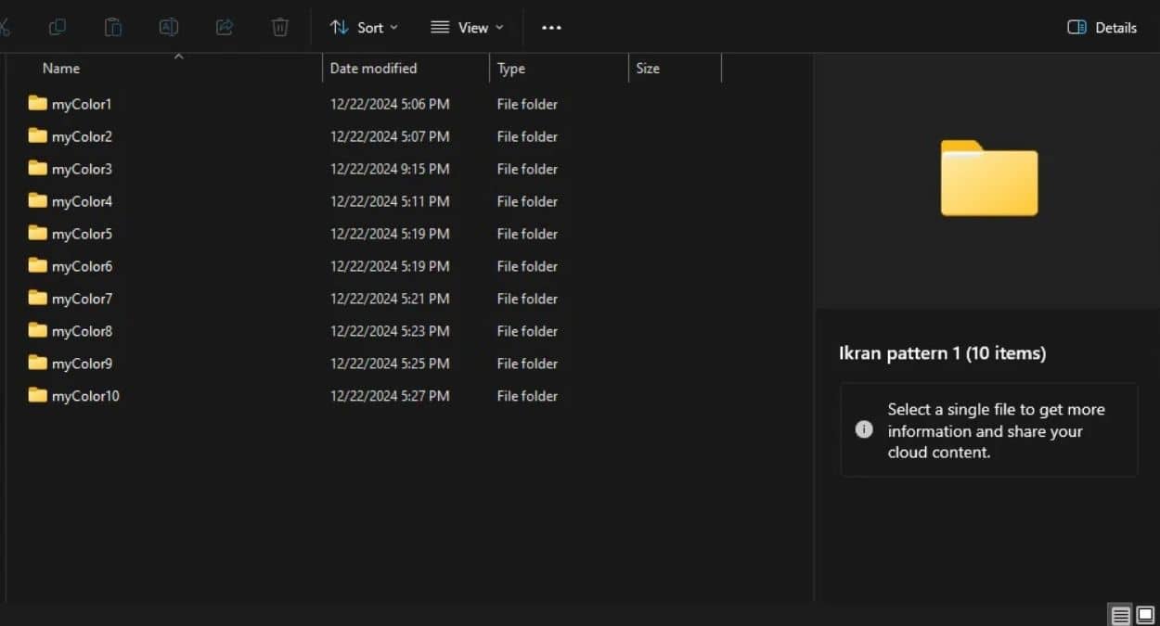1160x626 pixels.
Task: Click the Paste clipboard icon
Action: 113,27
